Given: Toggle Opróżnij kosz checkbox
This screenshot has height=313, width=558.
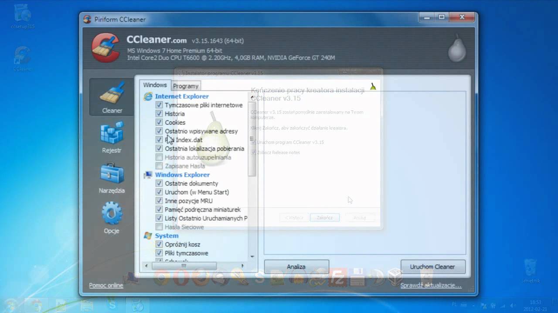Looking at the screenshot, I should 159,244.
